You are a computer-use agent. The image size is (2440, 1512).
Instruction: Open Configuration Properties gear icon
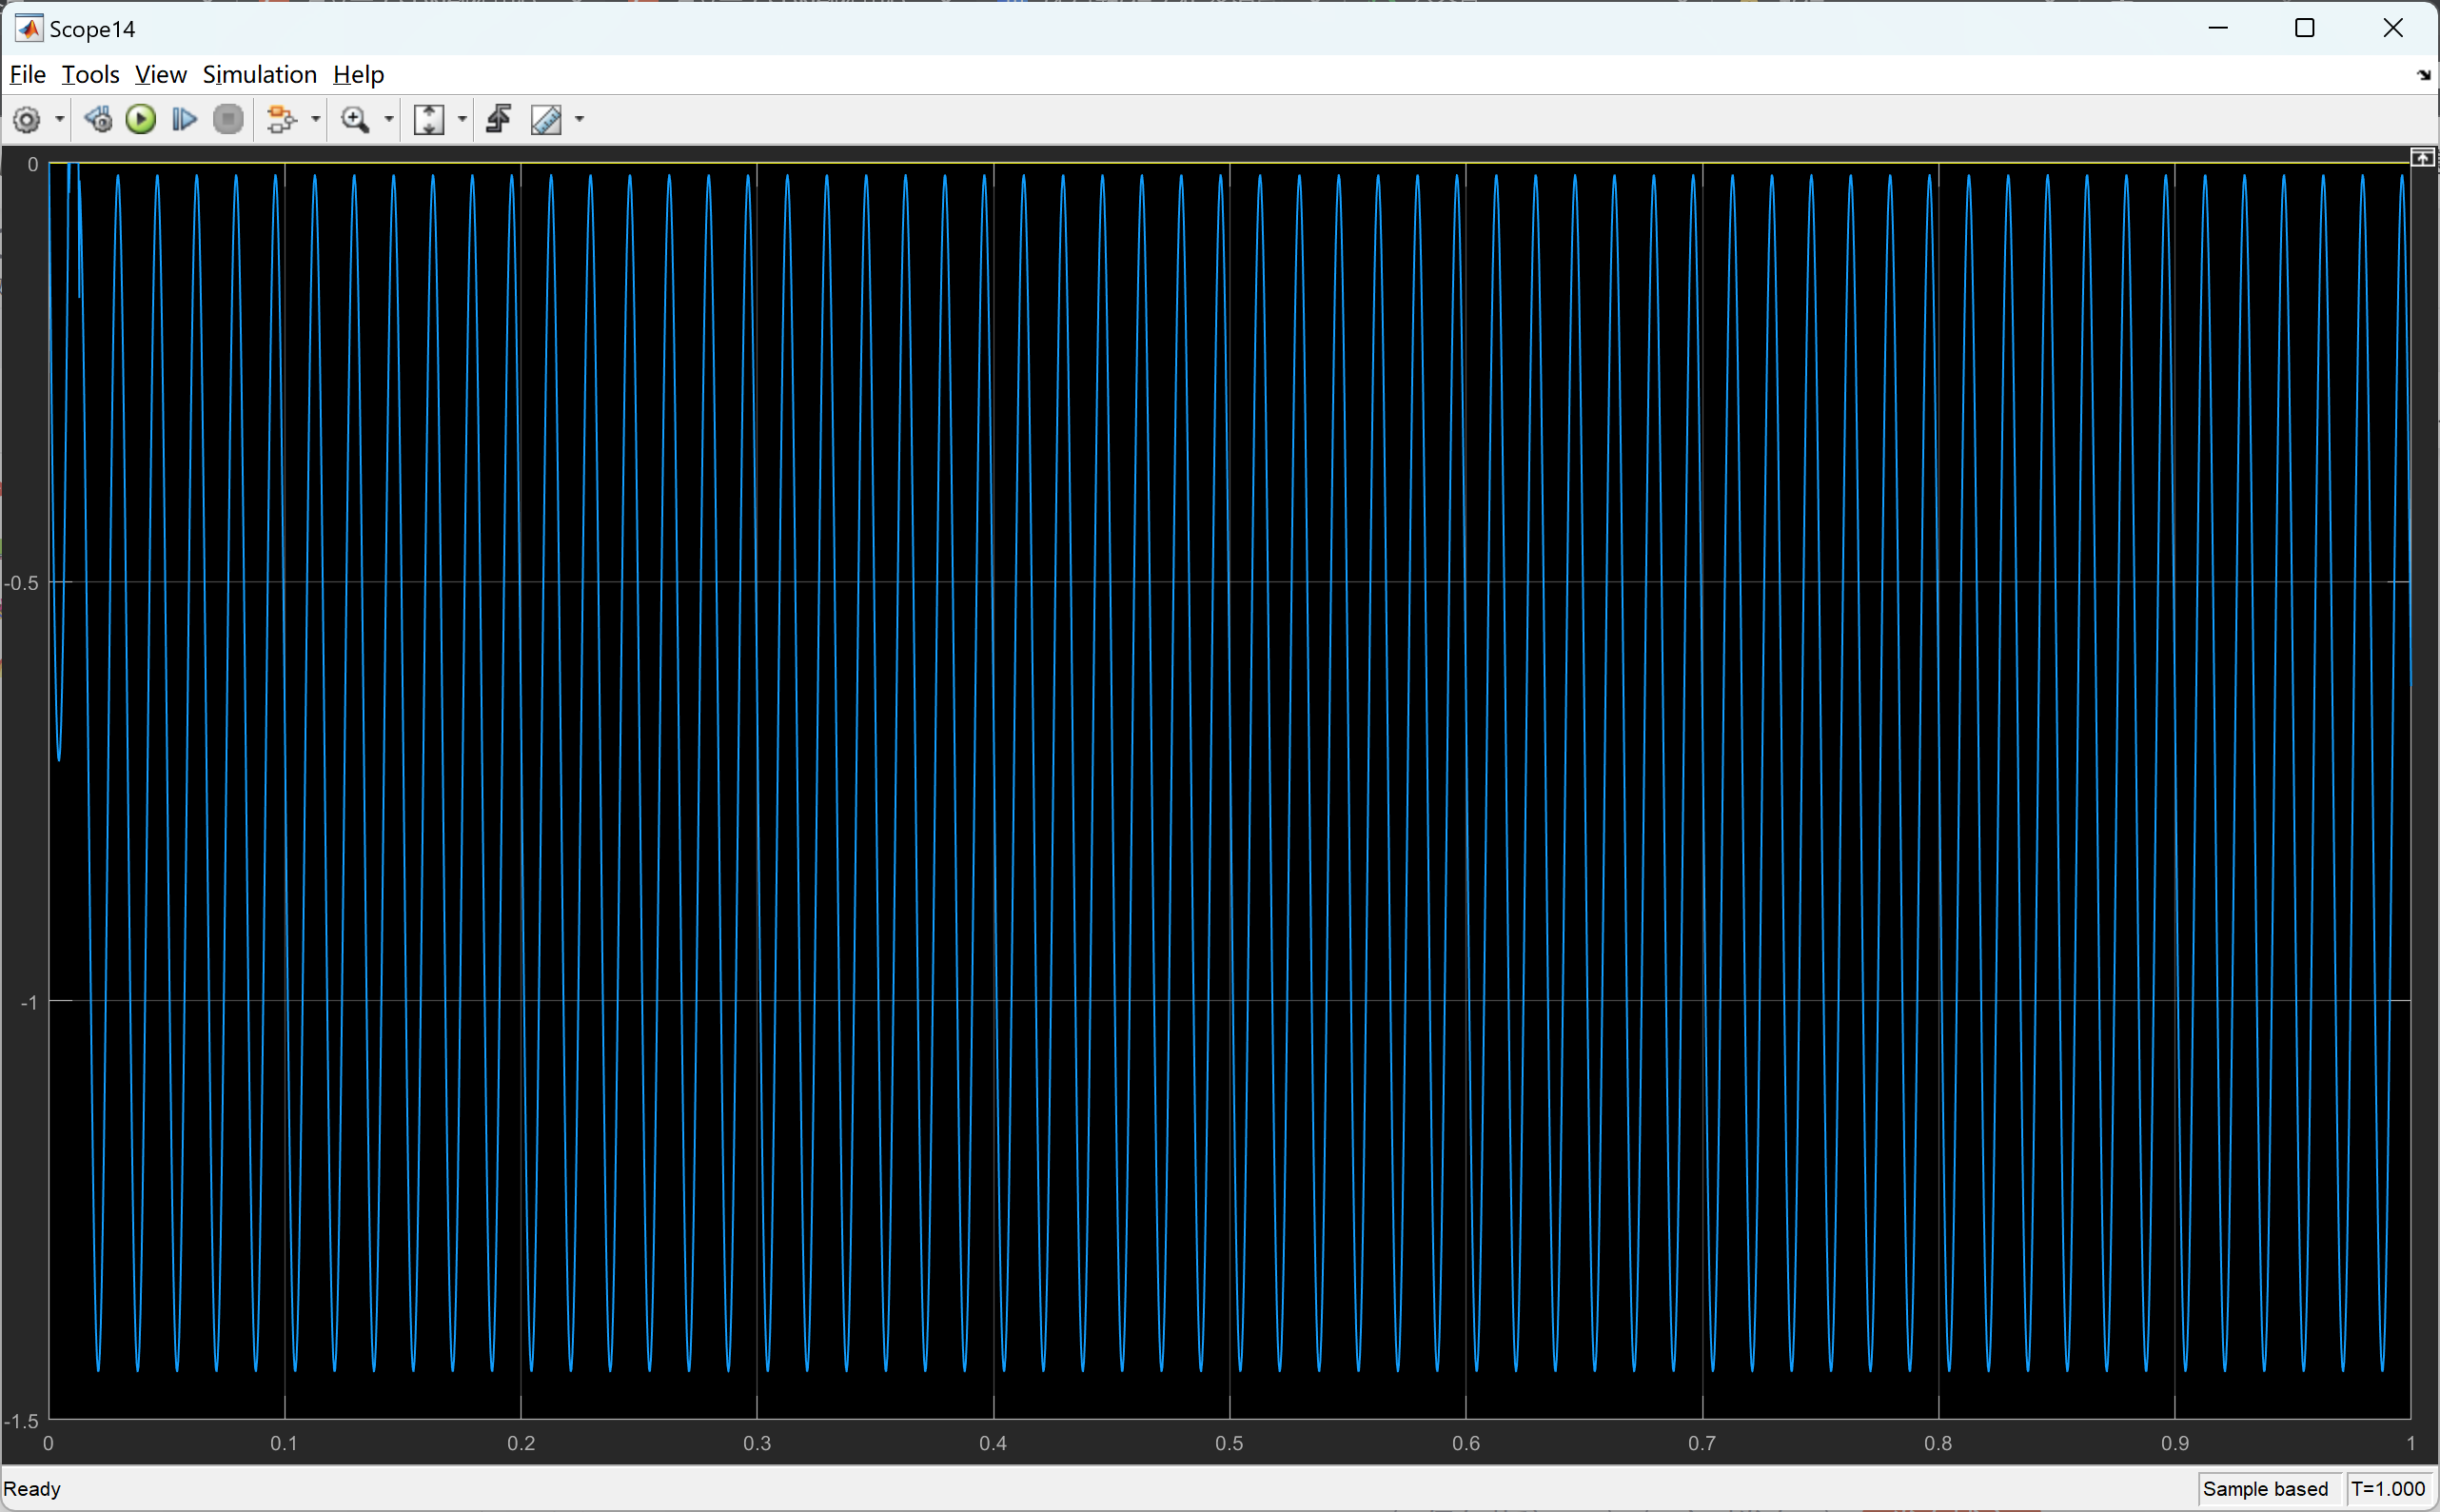27,120
